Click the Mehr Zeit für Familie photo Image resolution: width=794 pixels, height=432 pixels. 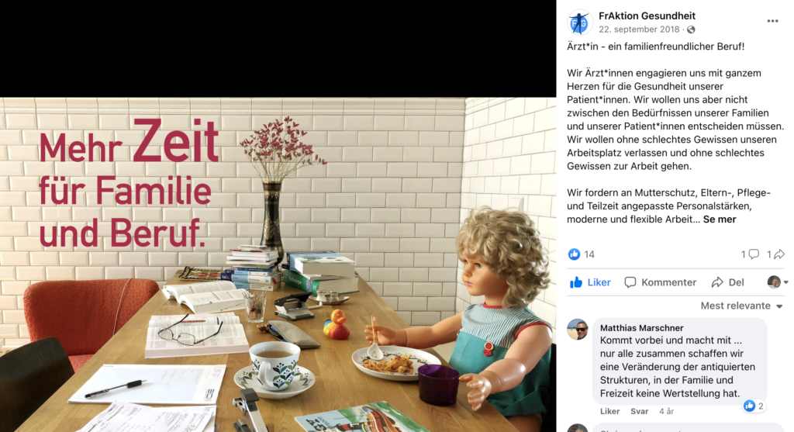(278, 264)
